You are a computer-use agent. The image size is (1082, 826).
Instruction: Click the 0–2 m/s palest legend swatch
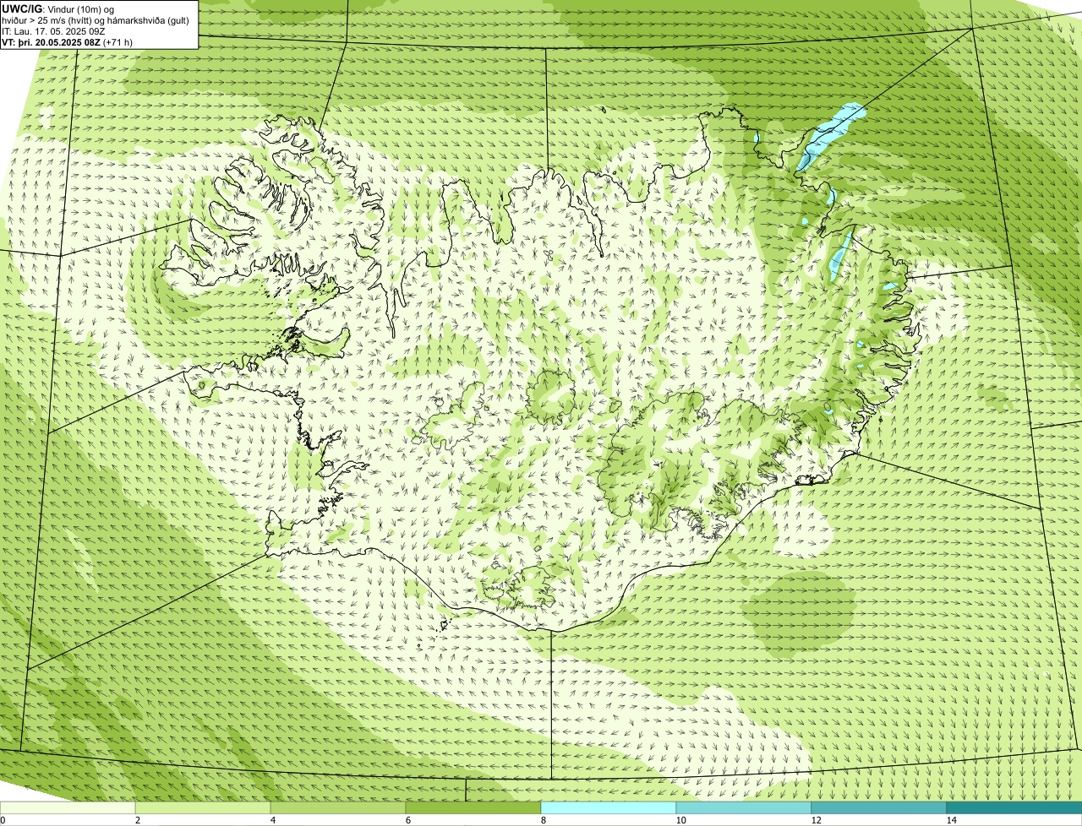[x=68, y=807]
